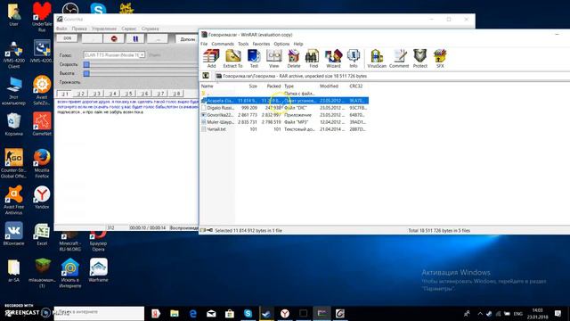Switch to tab 1 in Govorilka
570x321 pixels.
coord(64,94)
